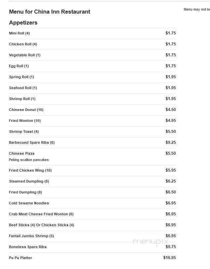Click the Chinese Pizza item name
The image size is (210, 269).
(x=22, y=153)
